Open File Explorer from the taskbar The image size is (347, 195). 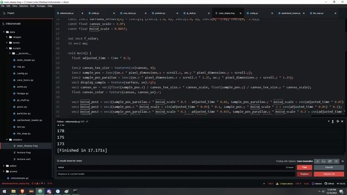13,191
